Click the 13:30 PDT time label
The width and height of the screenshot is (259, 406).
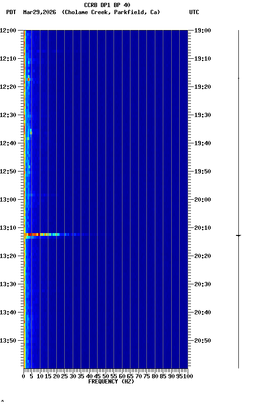(8, 284)
